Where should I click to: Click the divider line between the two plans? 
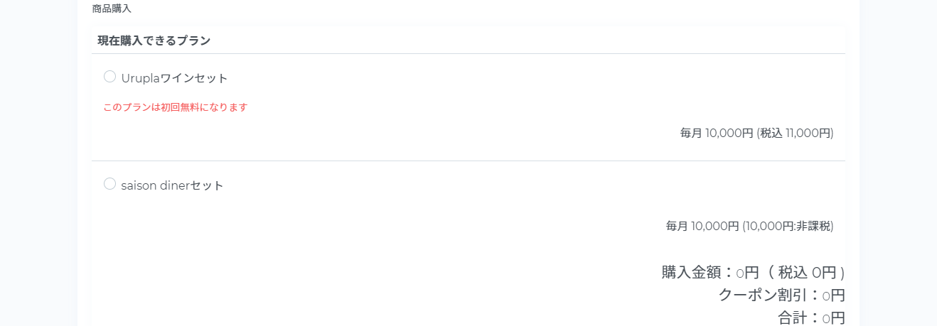pos(468,161)
